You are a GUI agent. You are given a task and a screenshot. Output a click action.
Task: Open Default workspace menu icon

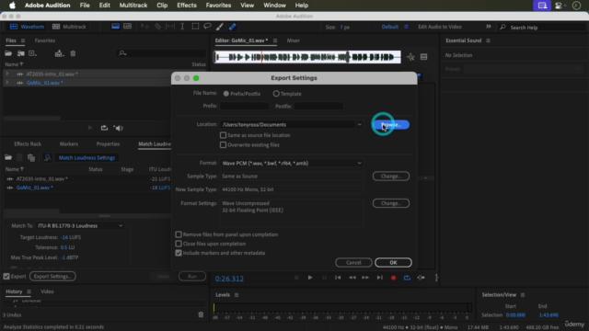click(x=406, y=27)
